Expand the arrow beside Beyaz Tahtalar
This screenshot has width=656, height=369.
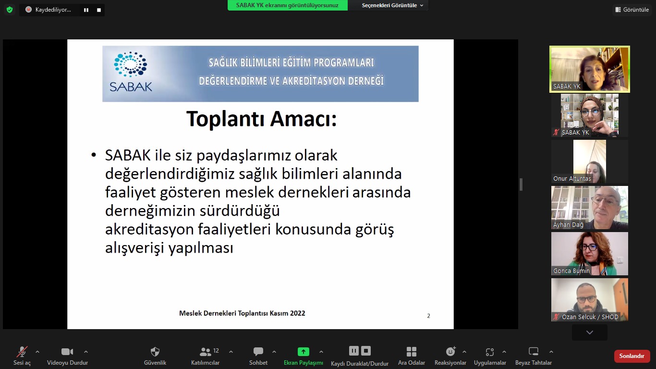click(551, 352)
